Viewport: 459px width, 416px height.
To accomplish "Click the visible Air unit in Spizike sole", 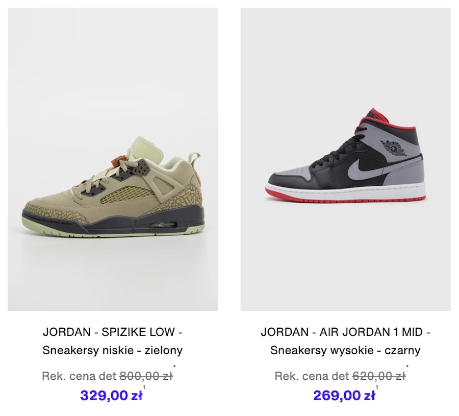I will pos(163,225).
